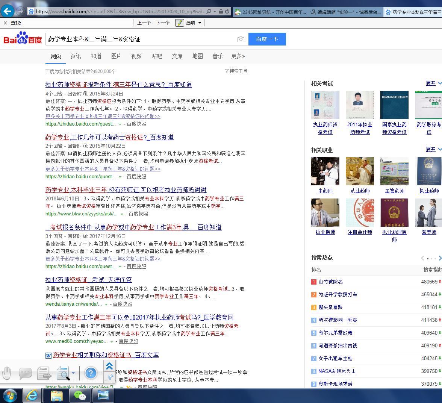Open 搜索工具 filter options
Viewport: 442px width, 403px height.
pyautogui.click(x=236, y=71)
